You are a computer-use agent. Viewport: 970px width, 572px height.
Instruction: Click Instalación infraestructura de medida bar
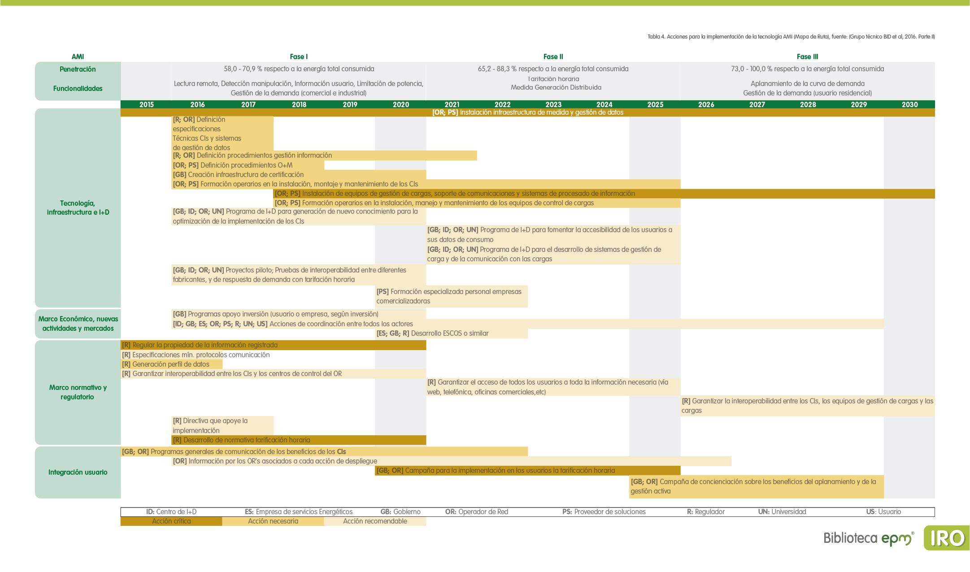(527, 113)
